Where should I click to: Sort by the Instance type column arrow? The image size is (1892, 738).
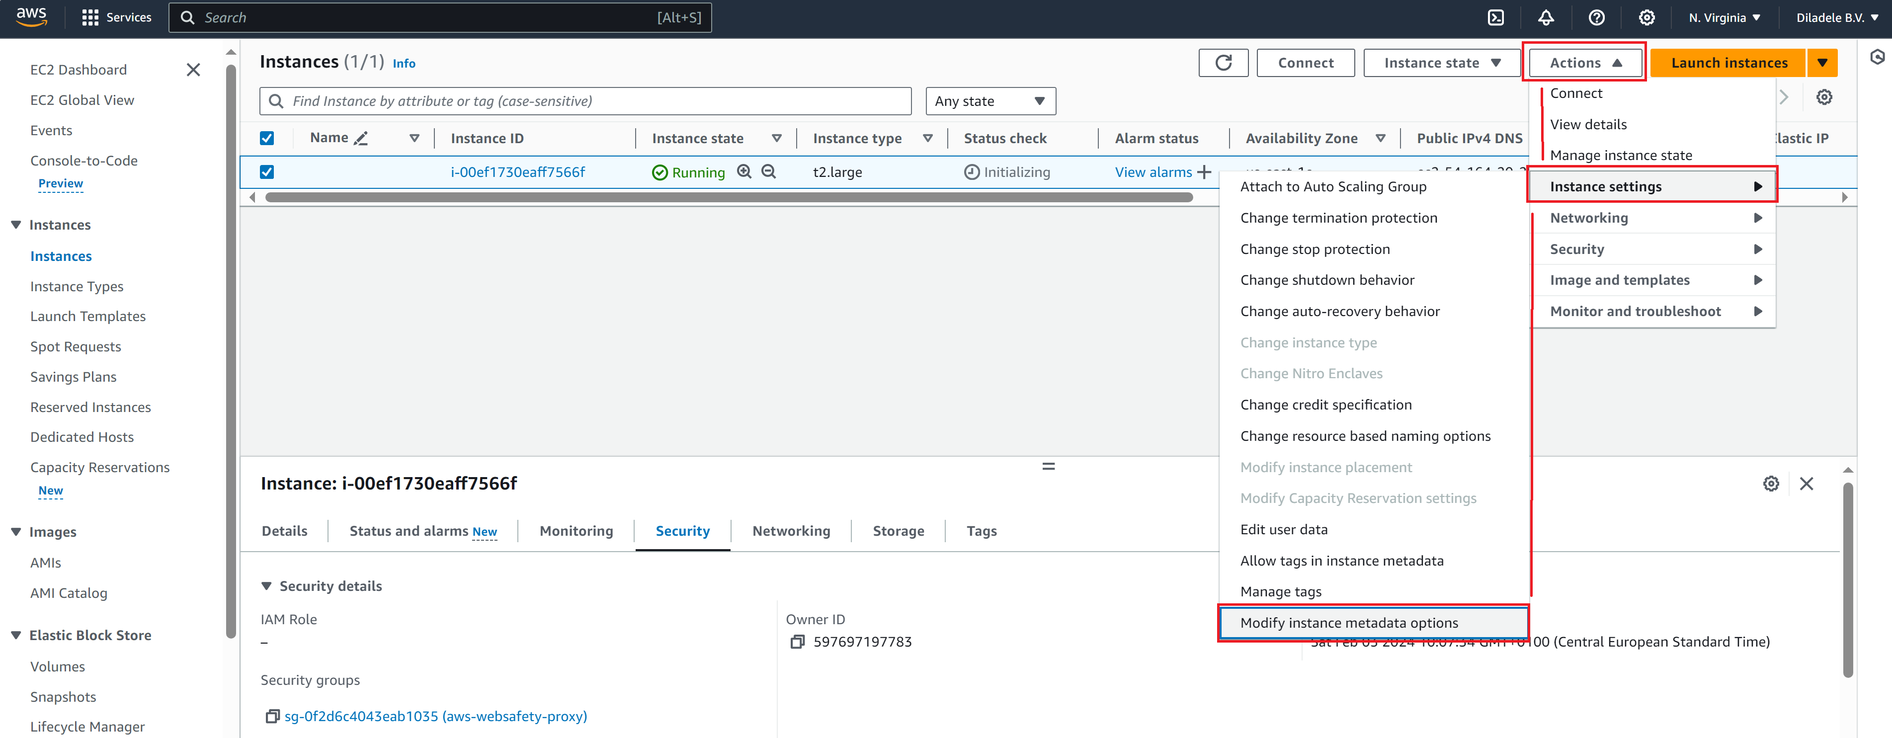[x=928, y=138]
